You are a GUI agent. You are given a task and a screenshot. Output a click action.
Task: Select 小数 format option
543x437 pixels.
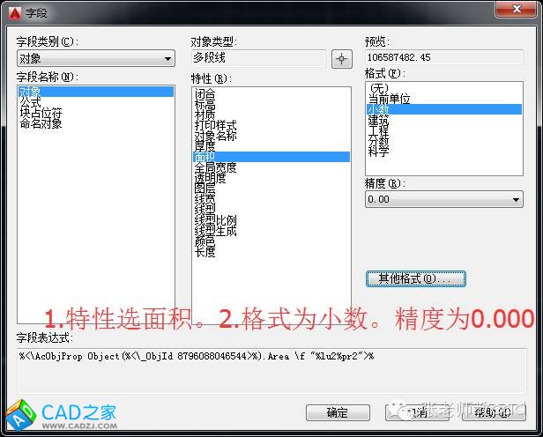click(x=378, y=109)
